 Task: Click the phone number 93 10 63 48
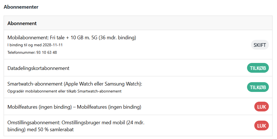[x=46, y=52]
